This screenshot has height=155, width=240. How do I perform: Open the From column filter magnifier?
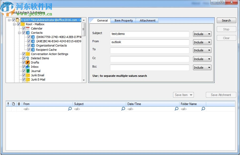click(70, 109)
